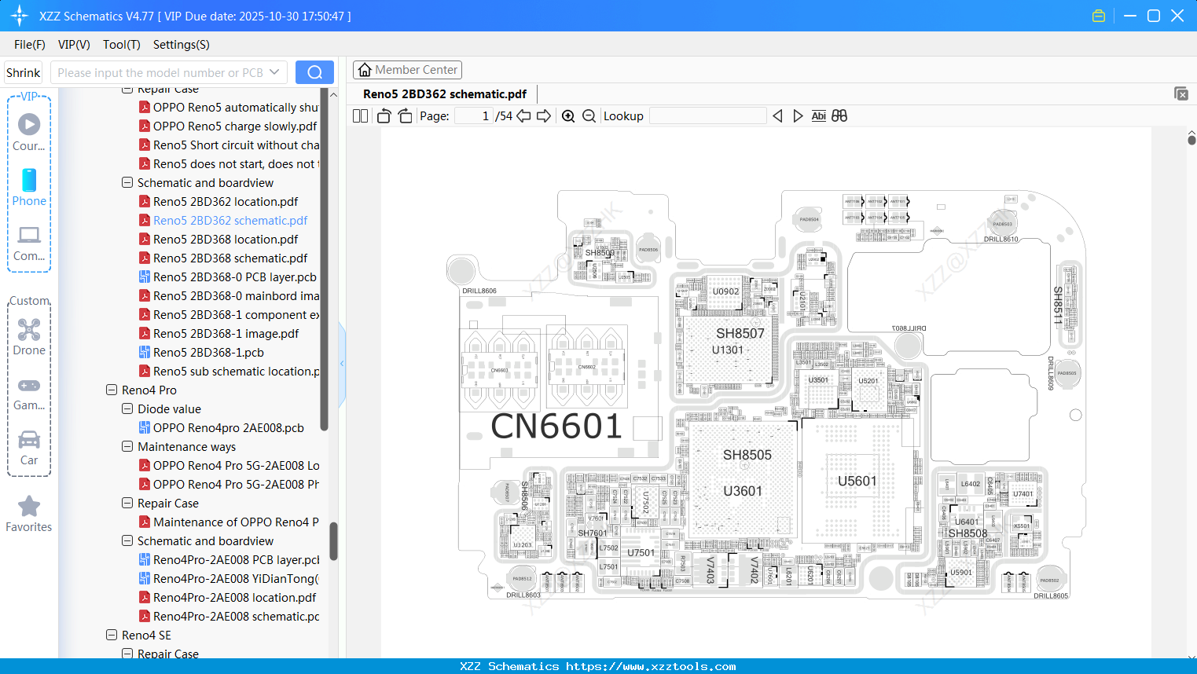Viewport: 1197px width, 674px height.
Task: Rotate the page counterclockwise
Action: [x=383, y=115]
